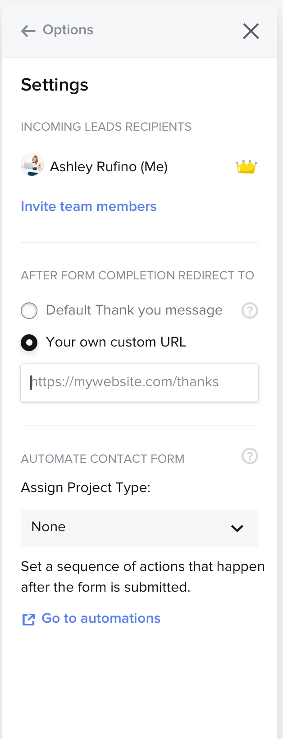Click the Settings heading
This screenshot has height=739, width=283.
(55, 85)
